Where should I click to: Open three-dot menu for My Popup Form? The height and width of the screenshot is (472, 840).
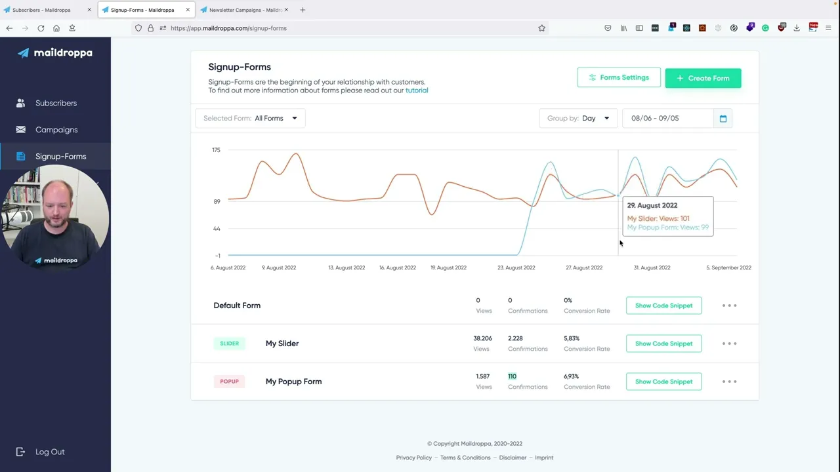pyautogui.click(x=729, y=382)
